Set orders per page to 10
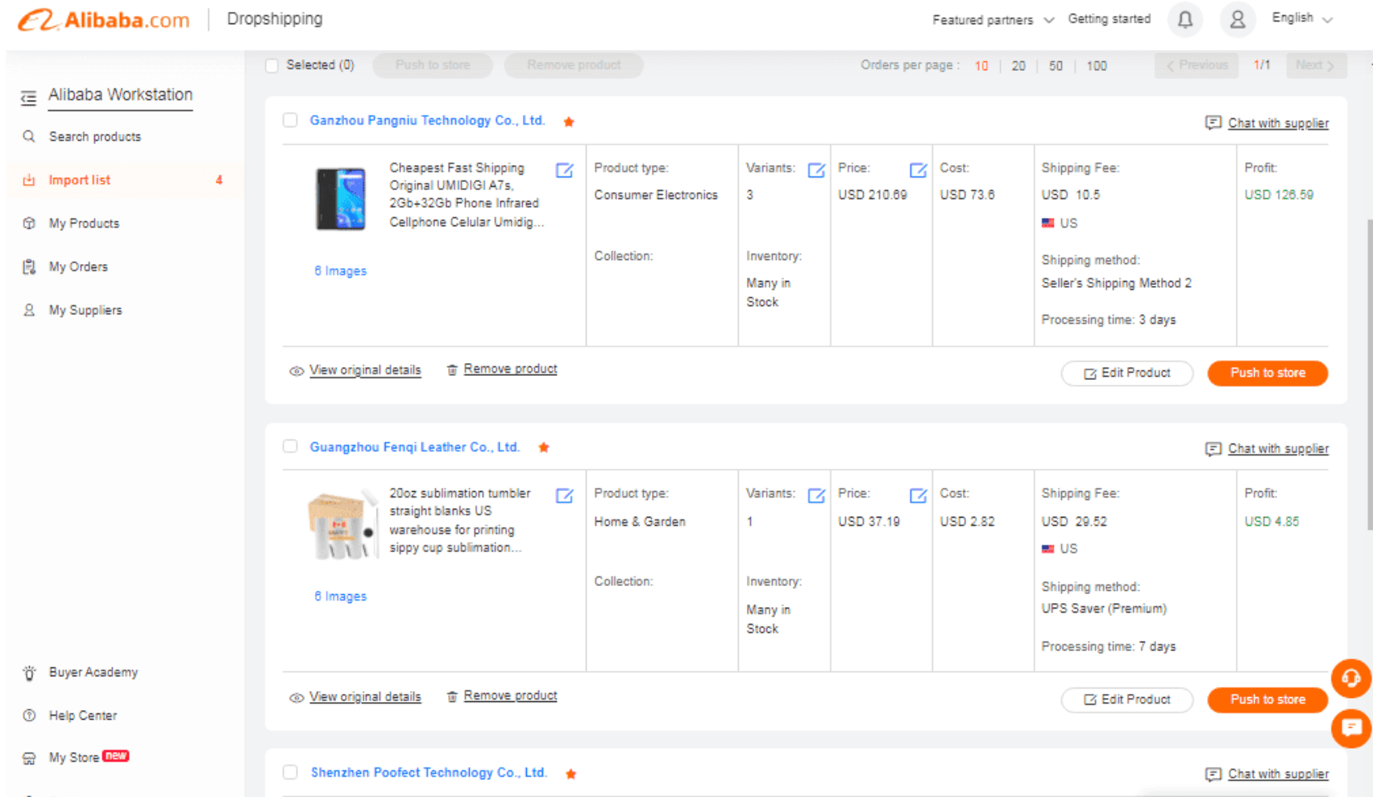Image resolution: width=1373 pixels, height=797 pixels. [981, 66]
